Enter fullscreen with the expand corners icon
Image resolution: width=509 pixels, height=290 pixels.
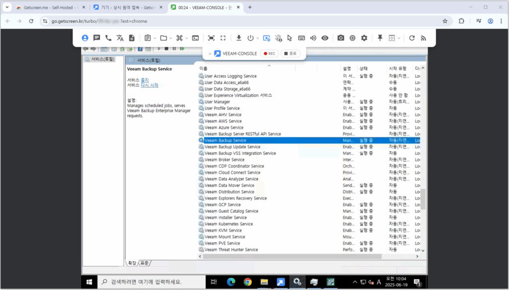tap(223, 38)
